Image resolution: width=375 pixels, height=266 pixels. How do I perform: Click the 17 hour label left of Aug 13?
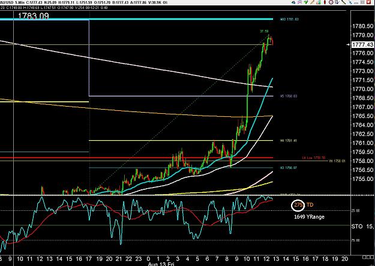(89, 259)
